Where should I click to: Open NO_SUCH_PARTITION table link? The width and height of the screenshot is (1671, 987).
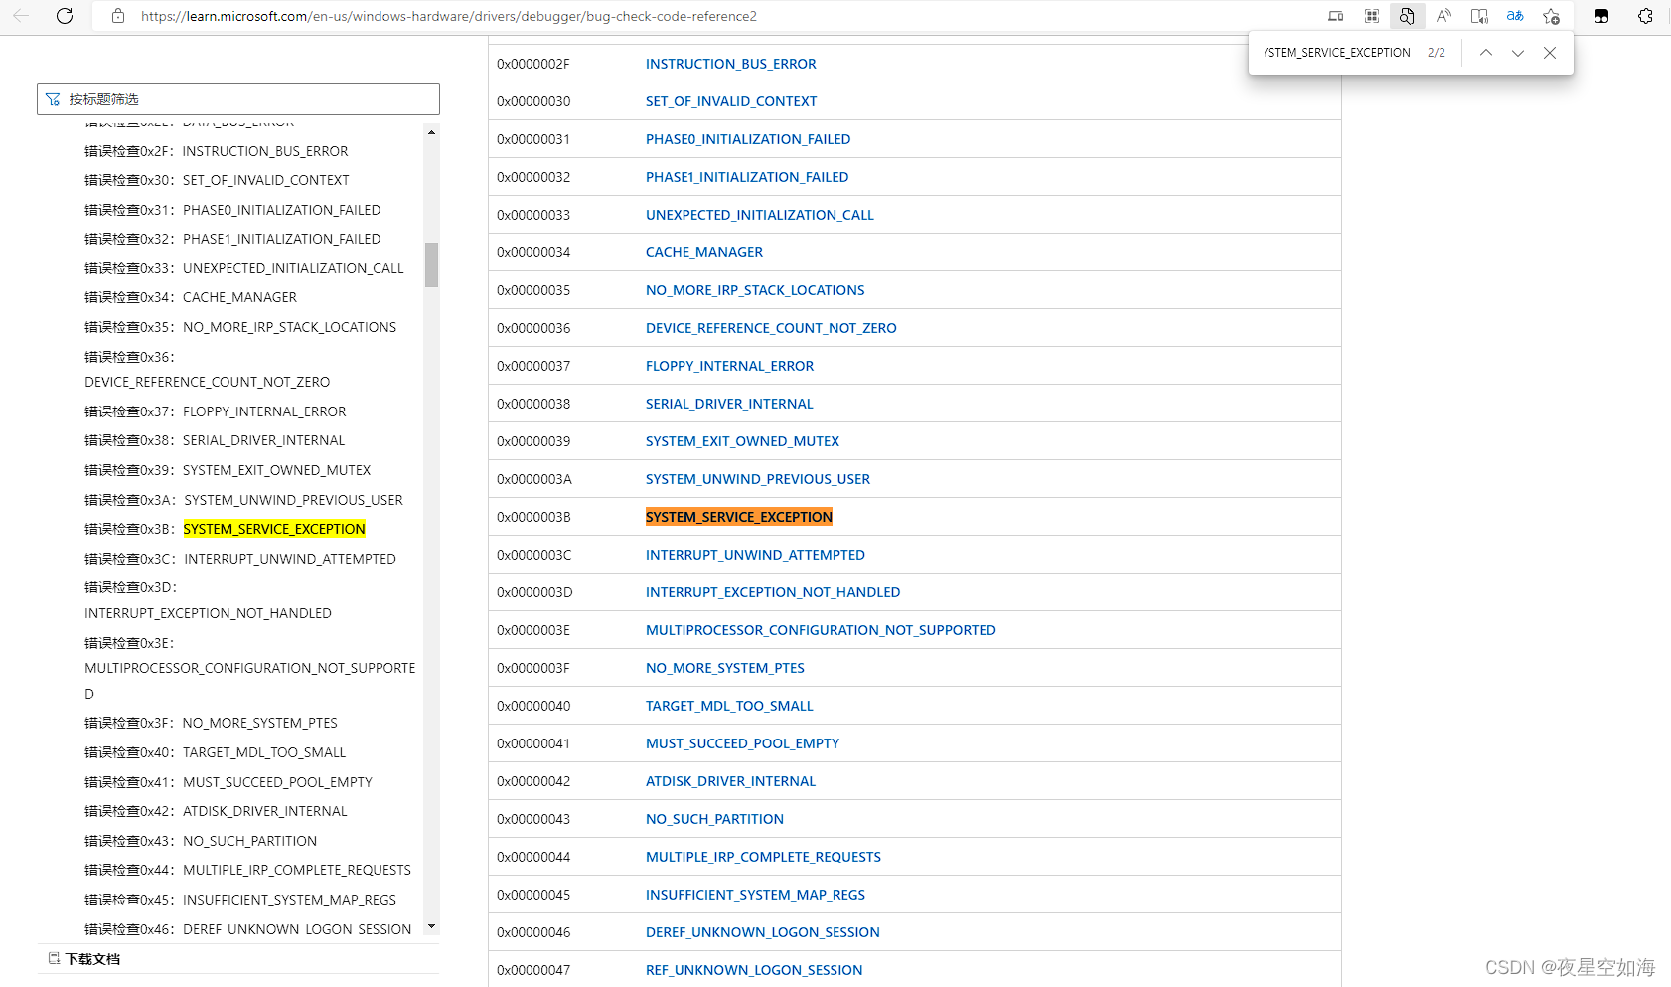(714, 819)
